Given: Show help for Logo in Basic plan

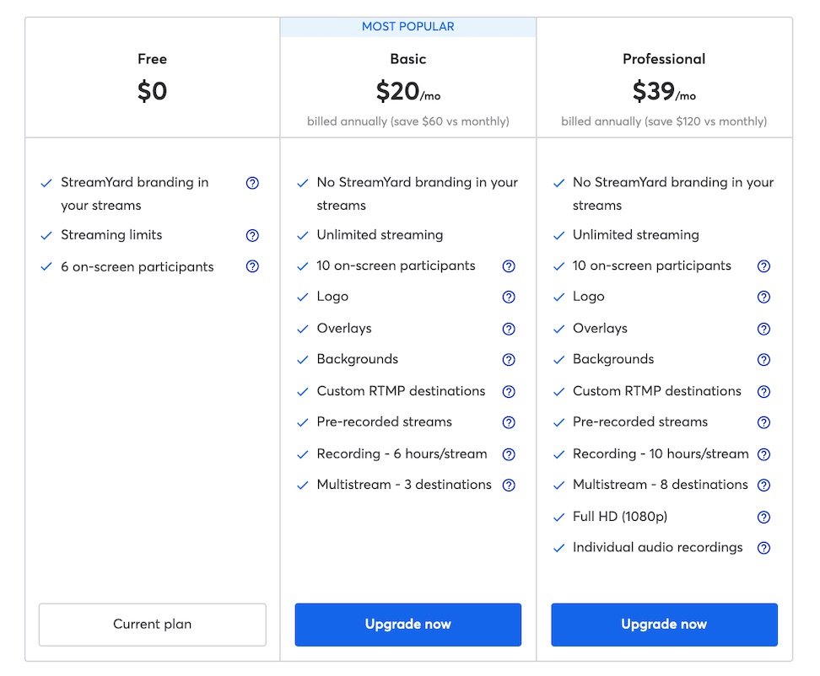Looking at the screenshot, I should coord(509,297).
